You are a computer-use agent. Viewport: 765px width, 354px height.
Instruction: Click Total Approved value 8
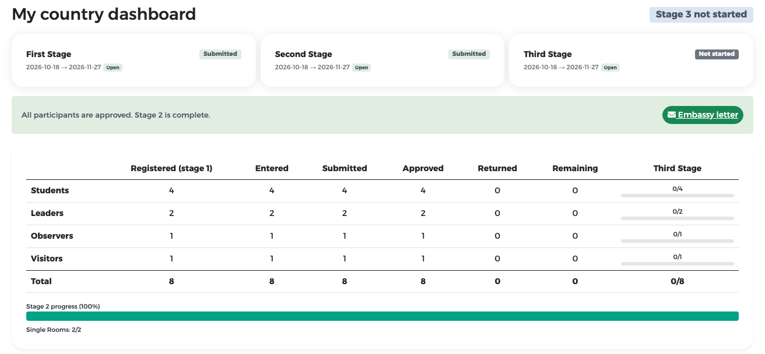click(423, 281)
